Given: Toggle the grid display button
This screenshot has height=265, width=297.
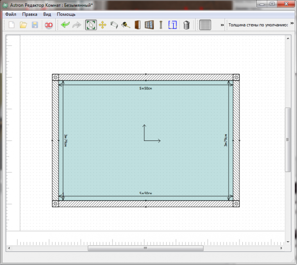Looking at the screenshot, I should click(x=205, y=25).
